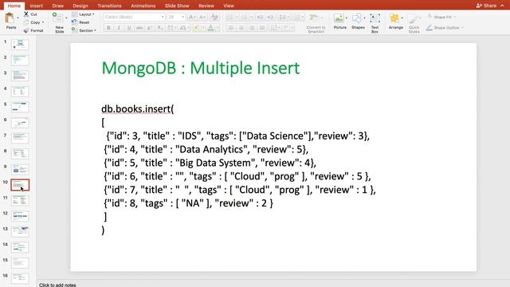Screen dimensions: 510x287
Task: Click the Paste clipboard icon
Action: tap(10, 18)
